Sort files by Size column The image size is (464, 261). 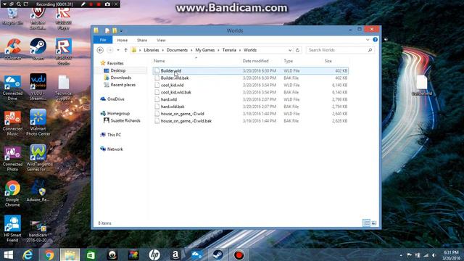[x=328, y=61]
